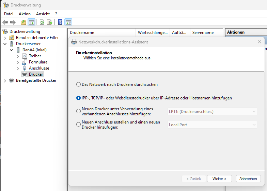Open the ? help menu
The height and width of the screenshot is (191, 267).
click(x=56, y=14)
